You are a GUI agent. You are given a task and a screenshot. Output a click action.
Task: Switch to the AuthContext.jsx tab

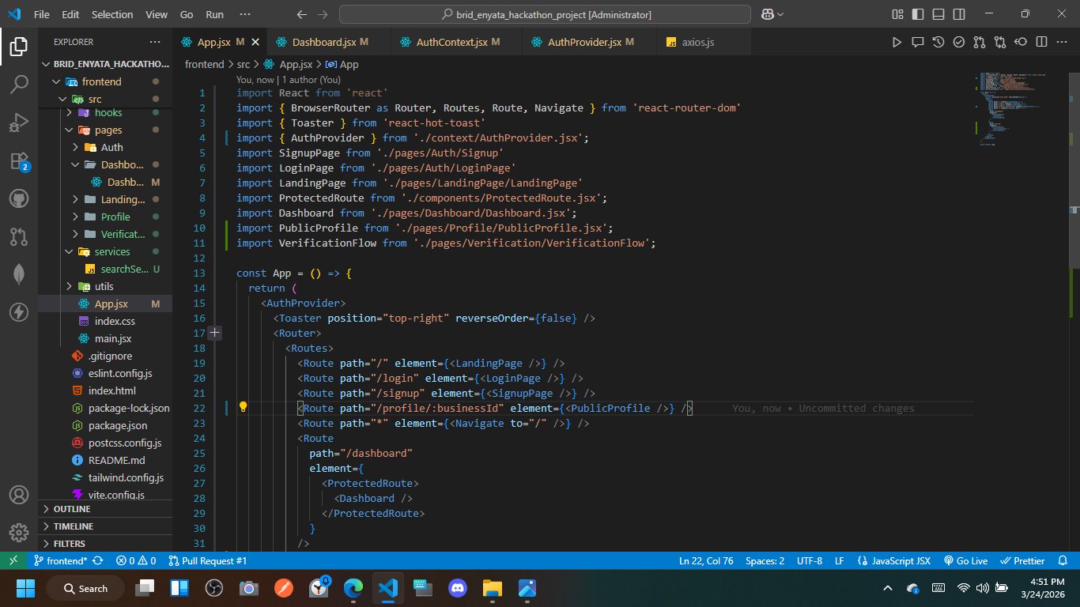[x=451, y=42]
